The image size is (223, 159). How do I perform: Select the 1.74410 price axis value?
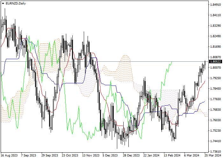[216, 141]
